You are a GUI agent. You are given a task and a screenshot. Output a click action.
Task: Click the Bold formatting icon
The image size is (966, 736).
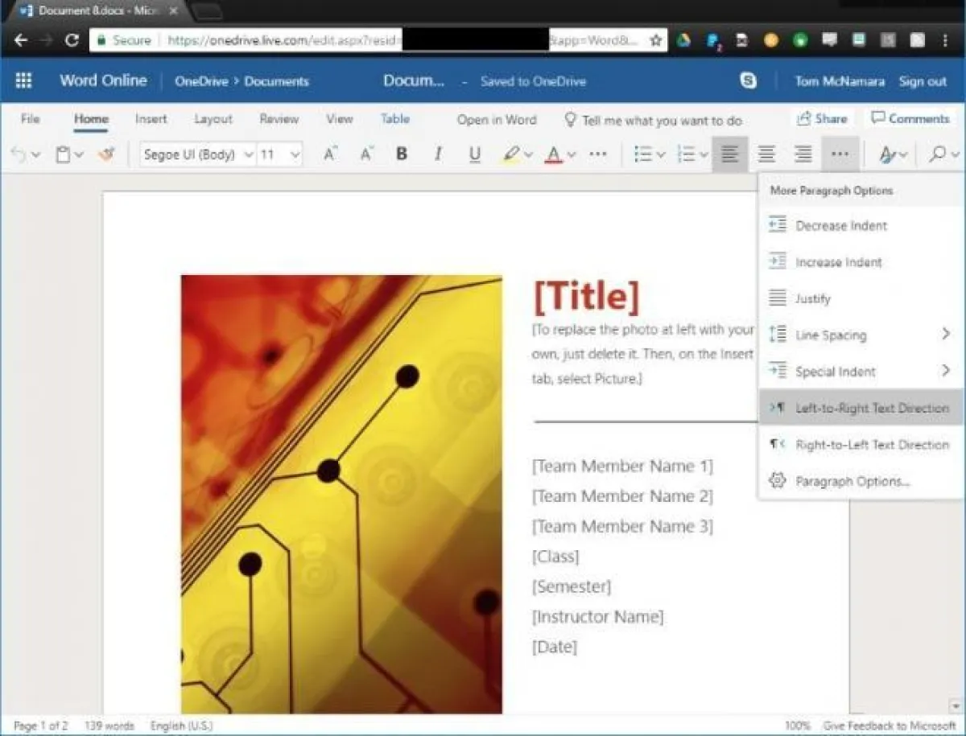pyautogui.click(x=402, y=154)
